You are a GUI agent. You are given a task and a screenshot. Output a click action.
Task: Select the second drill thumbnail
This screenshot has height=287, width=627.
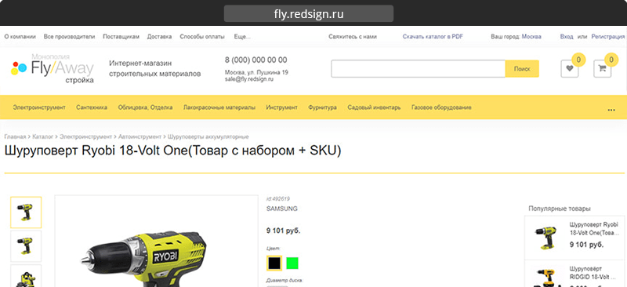coord(26,246)
